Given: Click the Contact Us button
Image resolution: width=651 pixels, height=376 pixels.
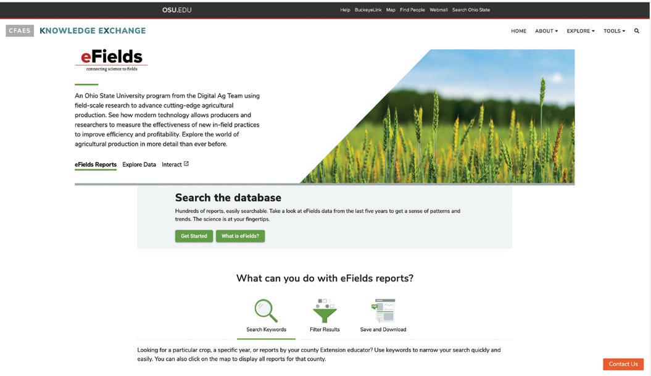Looking at the screenshot, I should click(623, 364).
